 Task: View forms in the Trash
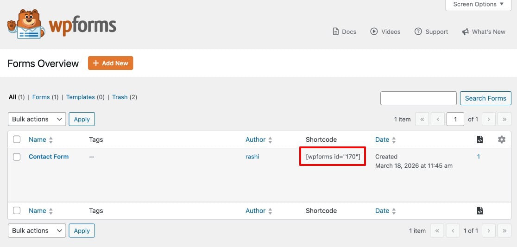coord(120,97)
